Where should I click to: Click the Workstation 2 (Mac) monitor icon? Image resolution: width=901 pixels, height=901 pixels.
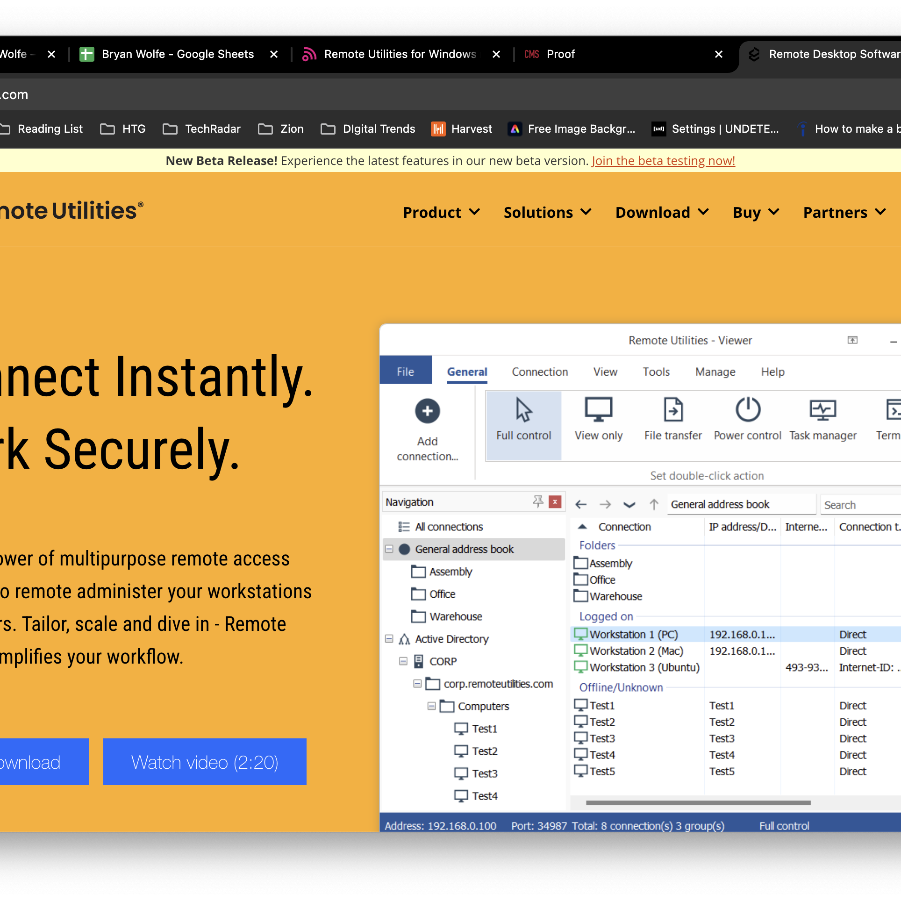point(581,651)
